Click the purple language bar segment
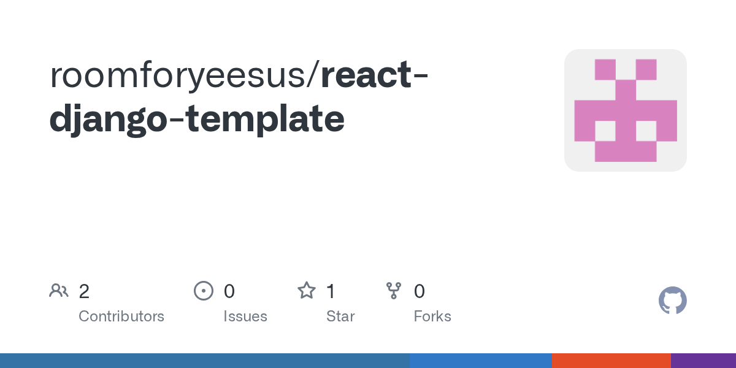Image resolution: width=736 pixels, height=368 pixels. point(703,361)
